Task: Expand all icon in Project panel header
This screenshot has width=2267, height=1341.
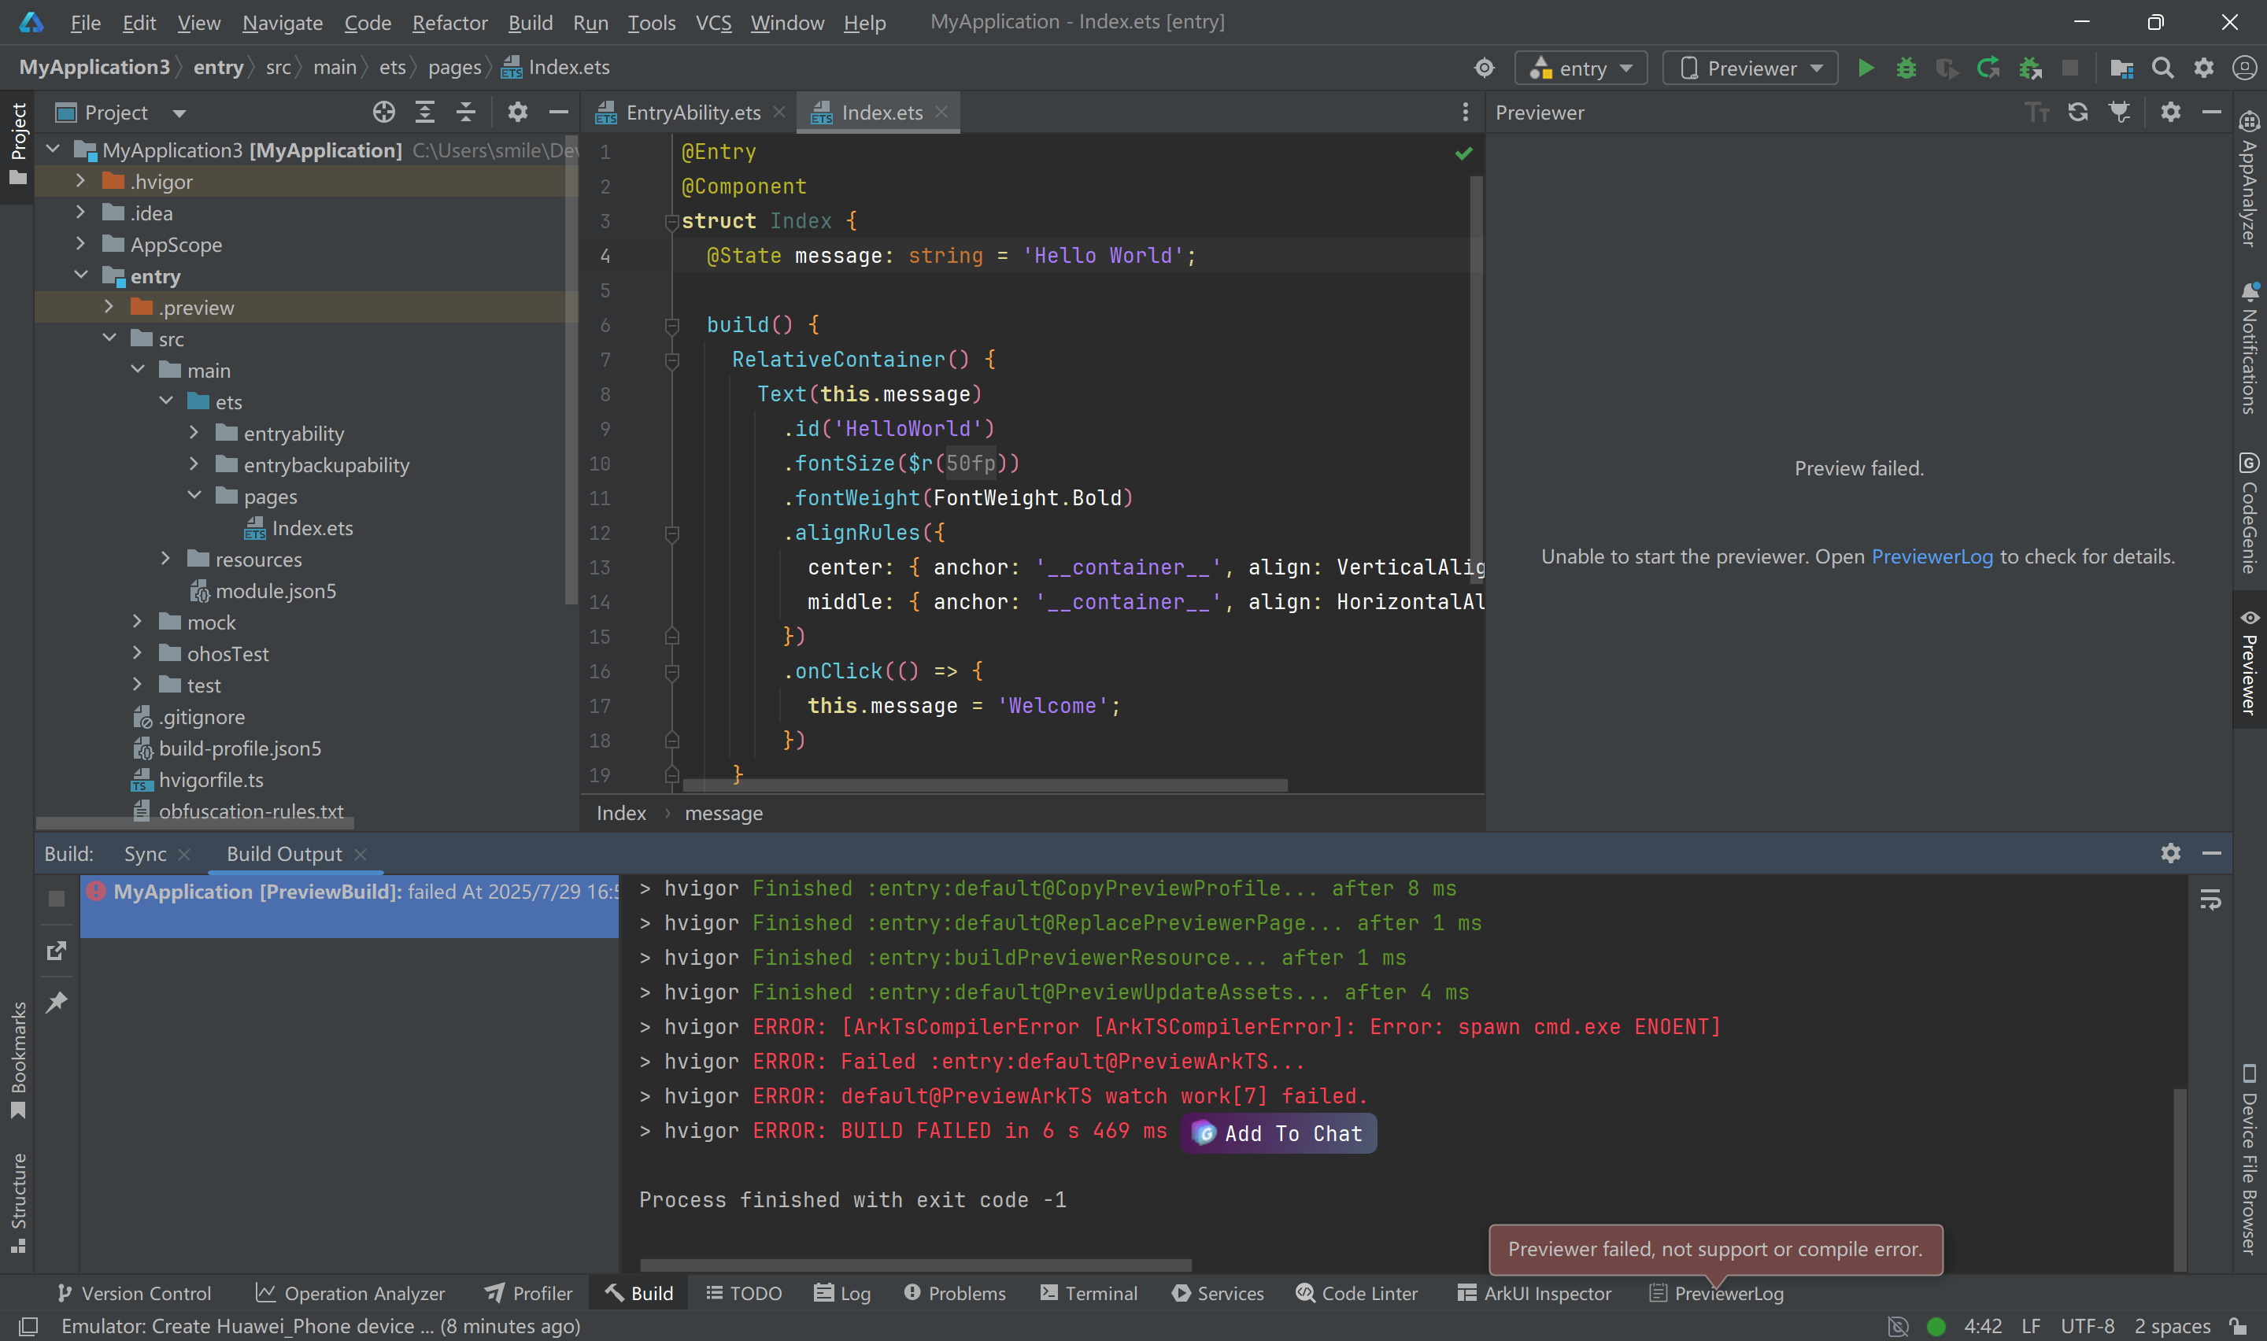Action: pos(424,112)
